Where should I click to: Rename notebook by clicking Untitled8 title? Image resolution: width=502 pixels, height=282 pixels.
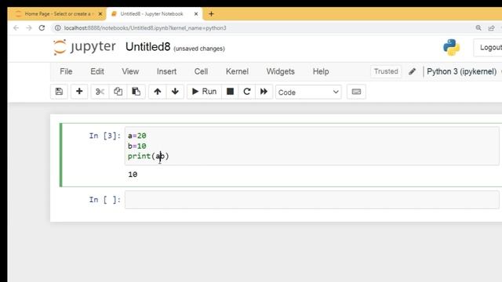(x=147, y=47)
